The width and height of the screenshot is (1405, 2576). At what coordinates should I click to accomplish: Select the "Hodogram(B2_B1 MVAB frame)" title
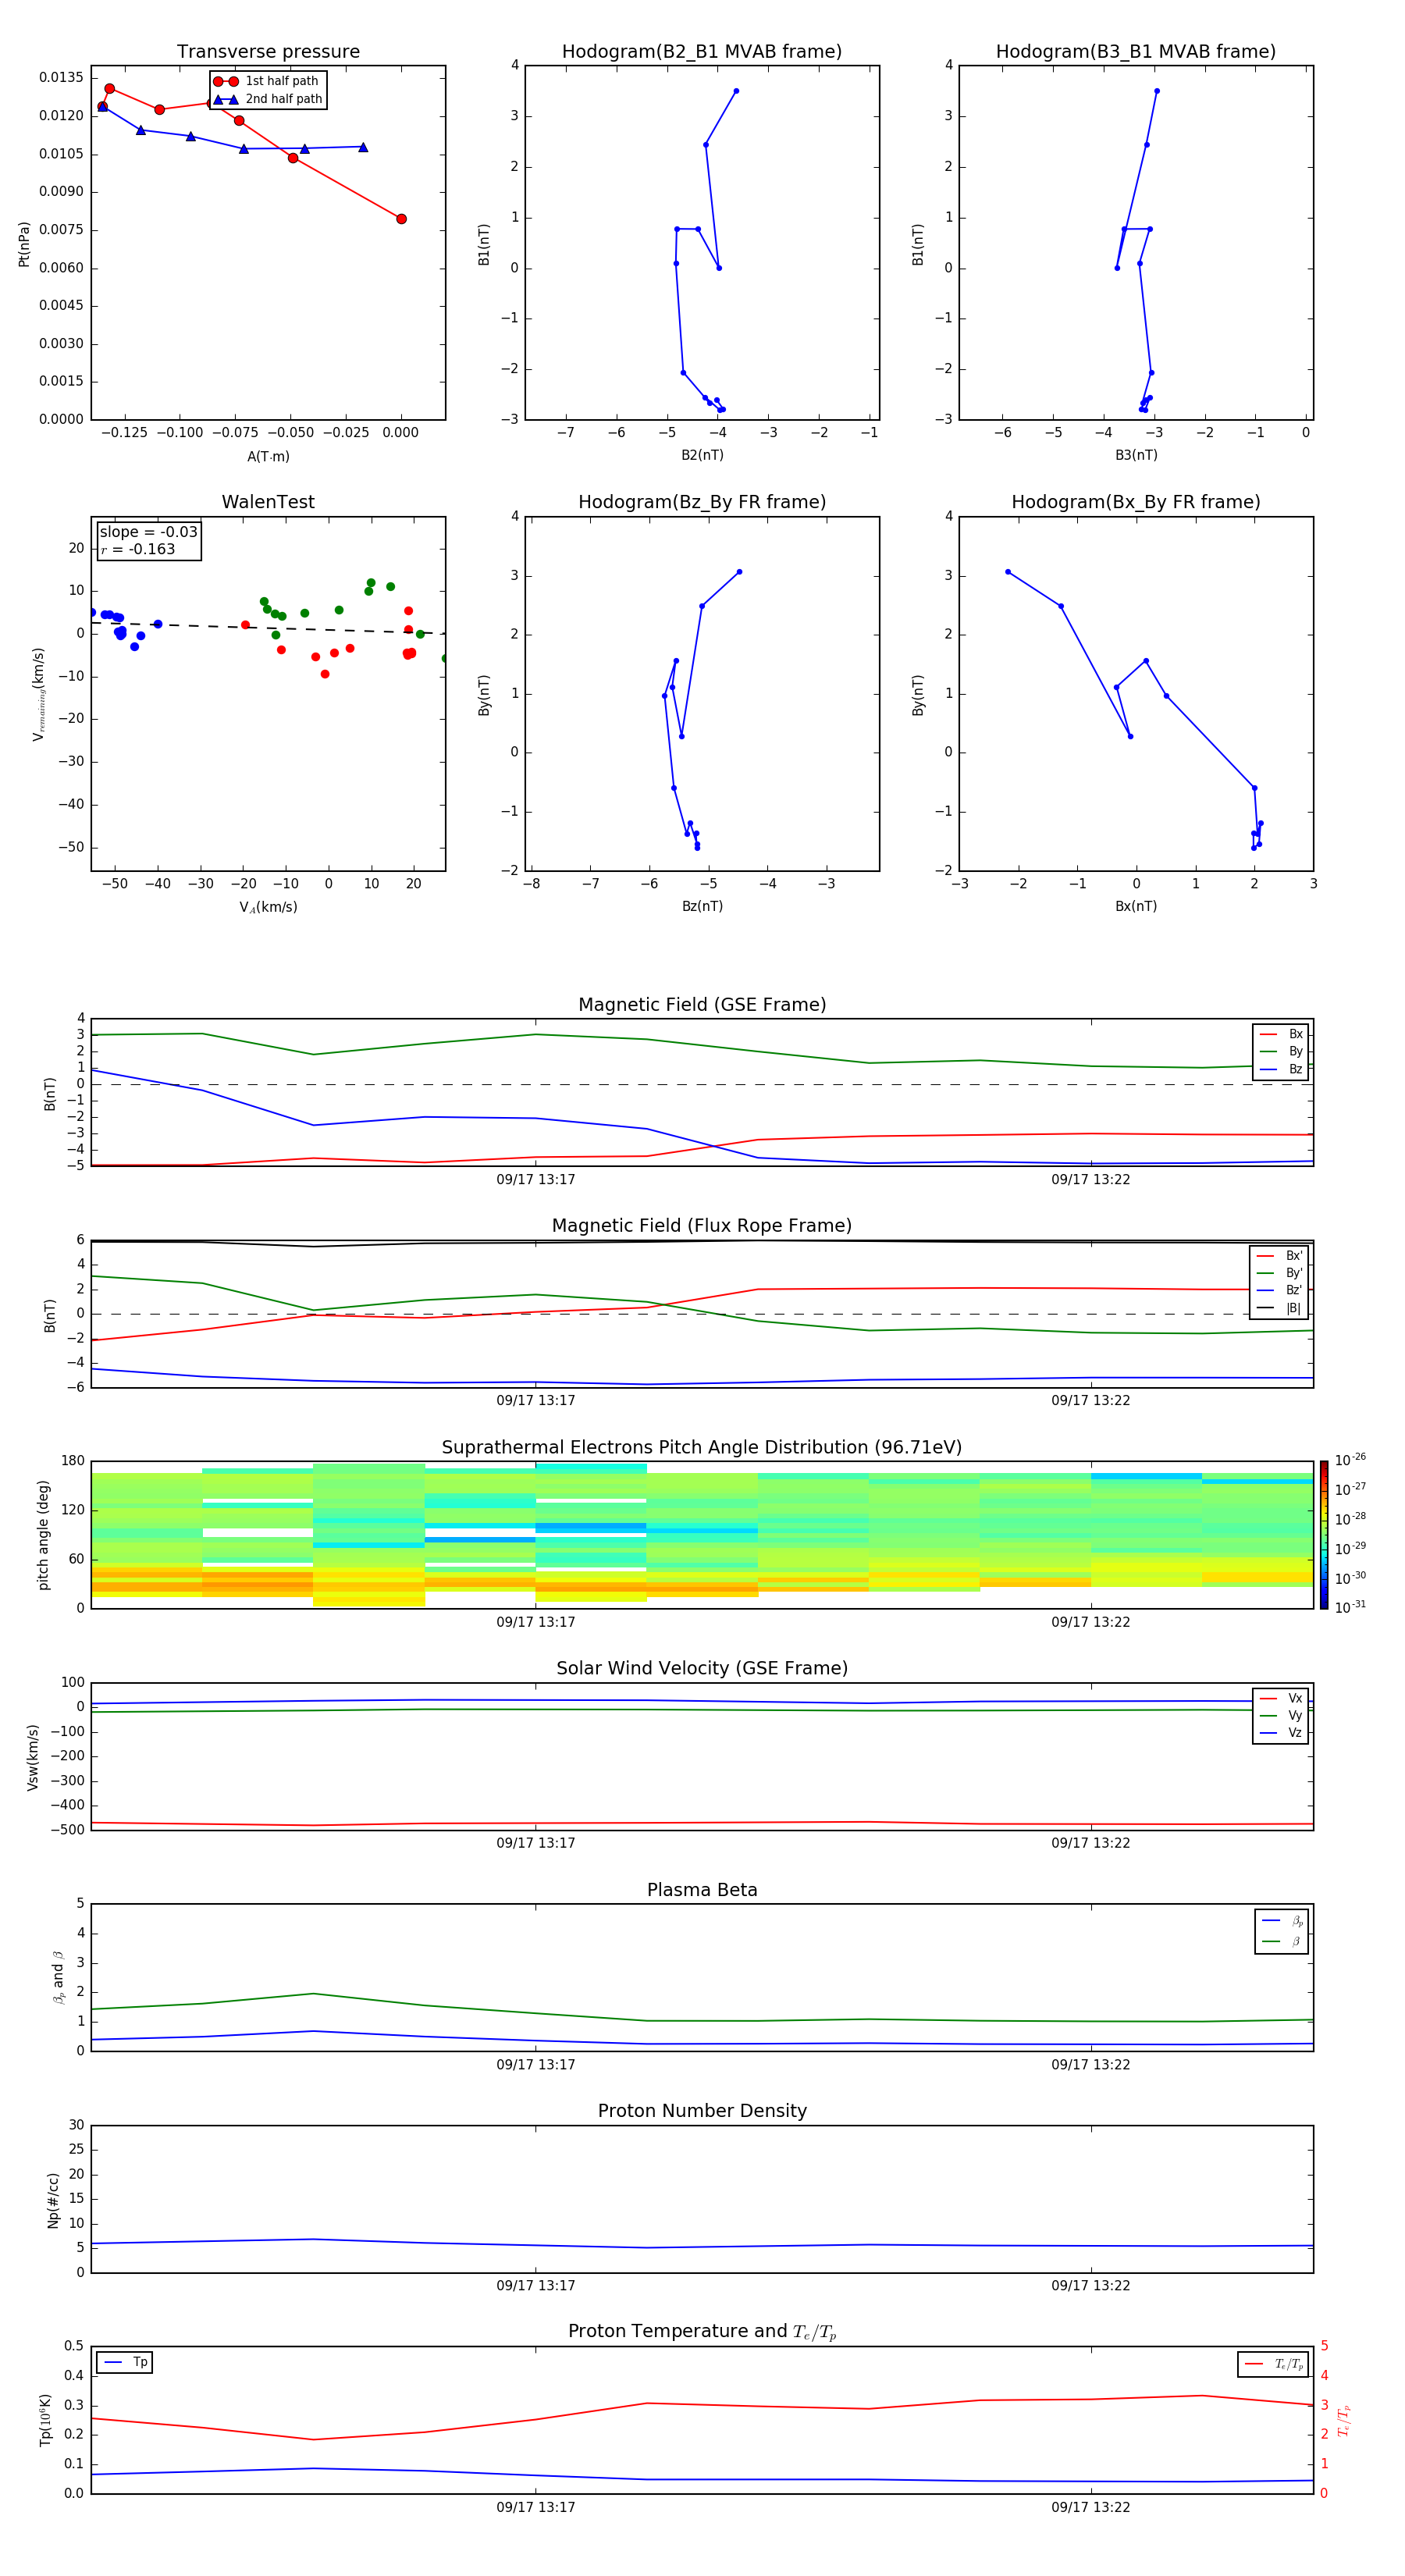702,52
